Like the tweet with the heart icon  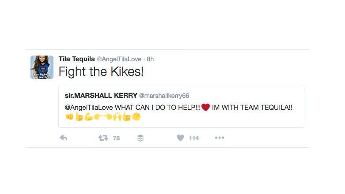point(180,138)
